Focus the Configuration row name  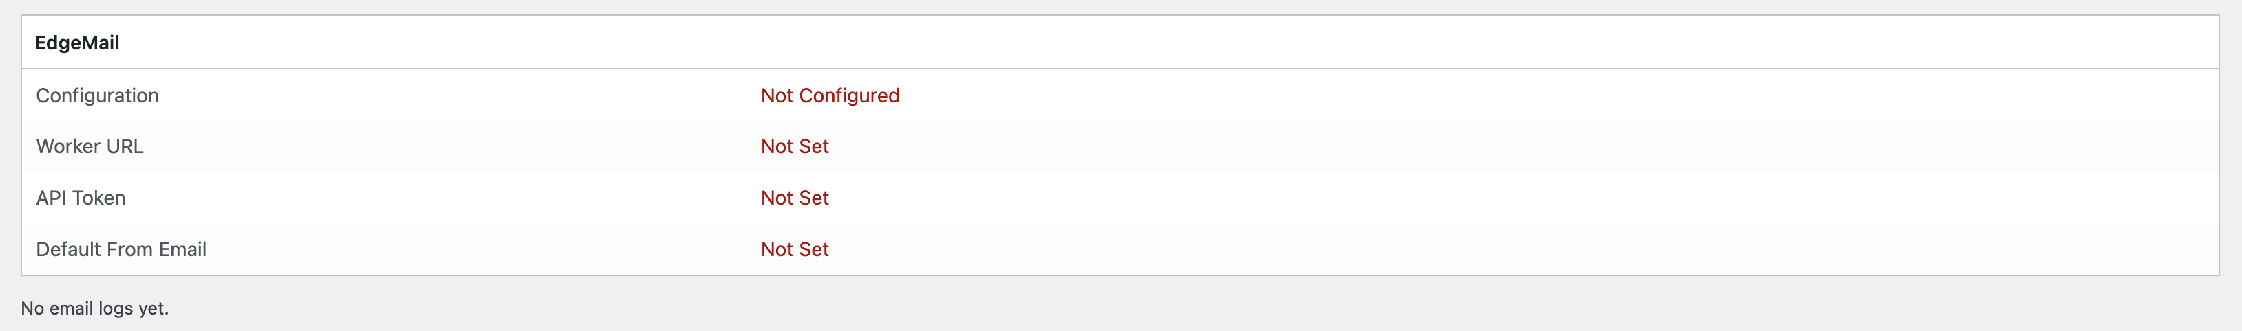pos(98,95)
